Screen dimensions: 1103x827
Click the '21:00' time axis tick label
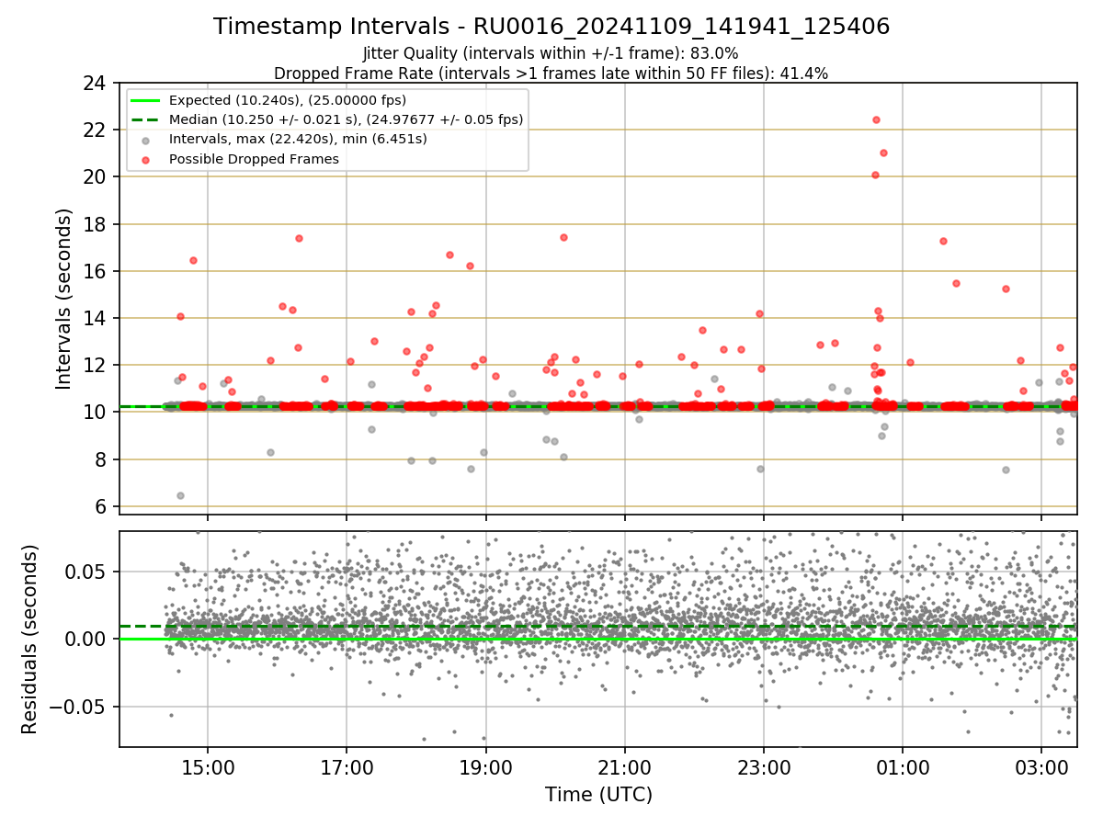624,767
